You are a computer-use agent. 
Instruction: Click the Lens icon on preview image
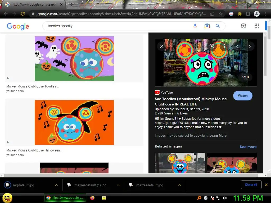(211, 46)
